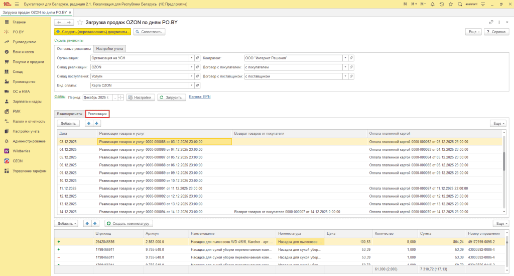
Task: Click the period field Декабрь 2025 г.
Action: [97, 98]
